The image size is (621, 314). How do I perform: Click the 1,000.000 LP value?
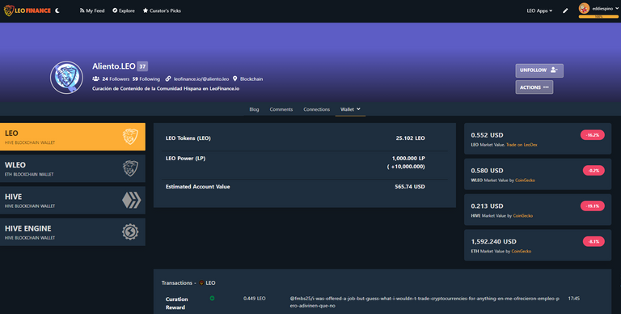pos(408,158)
